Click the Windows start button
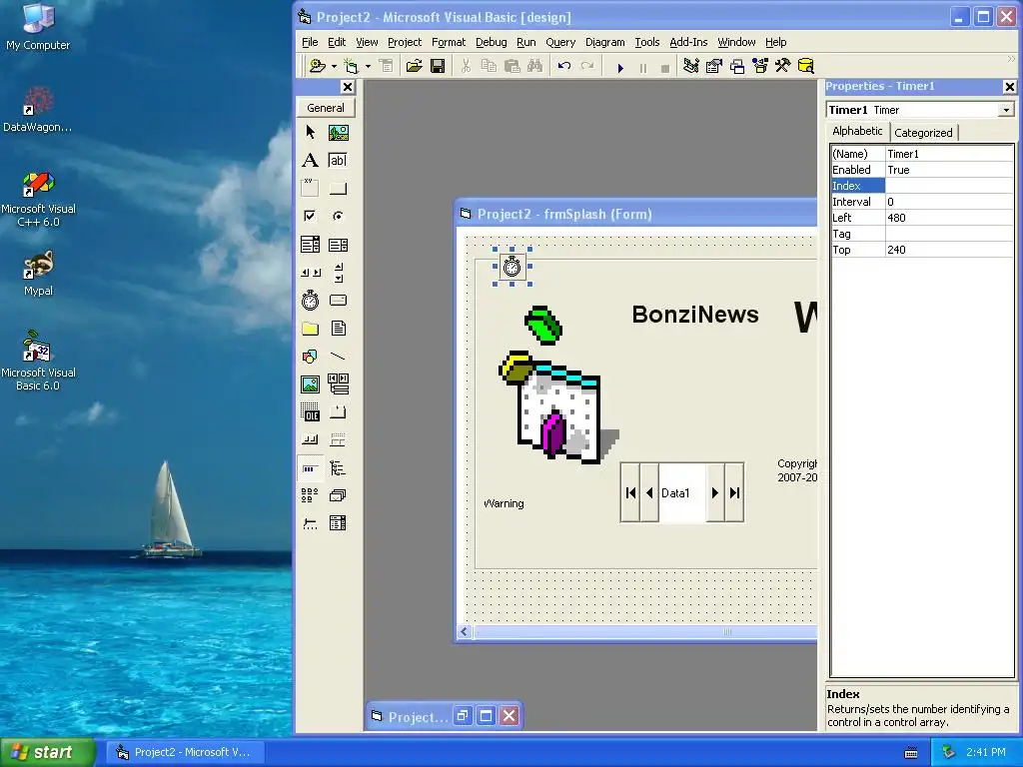The height and width of the screenshot is (767, 1023). coord(48,752)
